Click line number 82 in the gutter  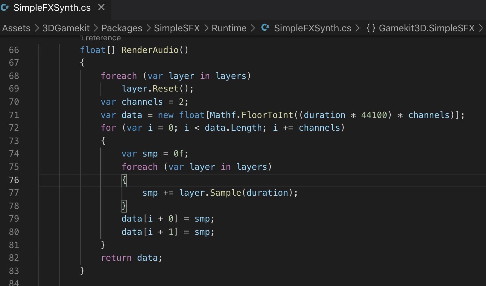pyautogui.click(x=14, y=258)
